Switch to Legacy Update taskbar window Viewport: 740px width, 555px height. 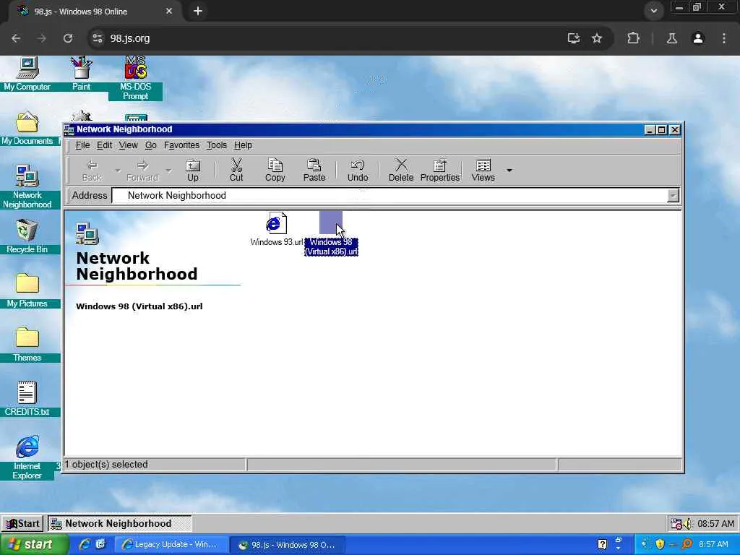click(x=171, y=545)
